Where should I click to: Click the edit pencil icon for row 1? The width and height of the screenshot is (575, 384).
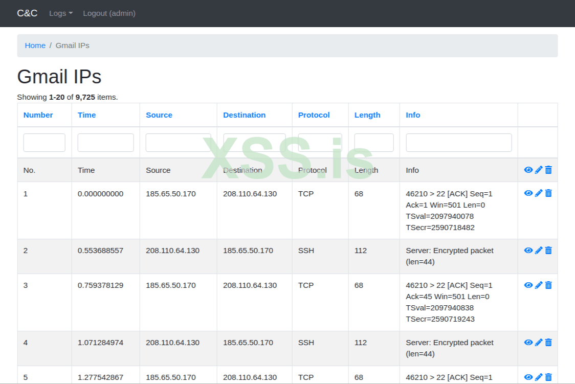[x=539, y=193]
